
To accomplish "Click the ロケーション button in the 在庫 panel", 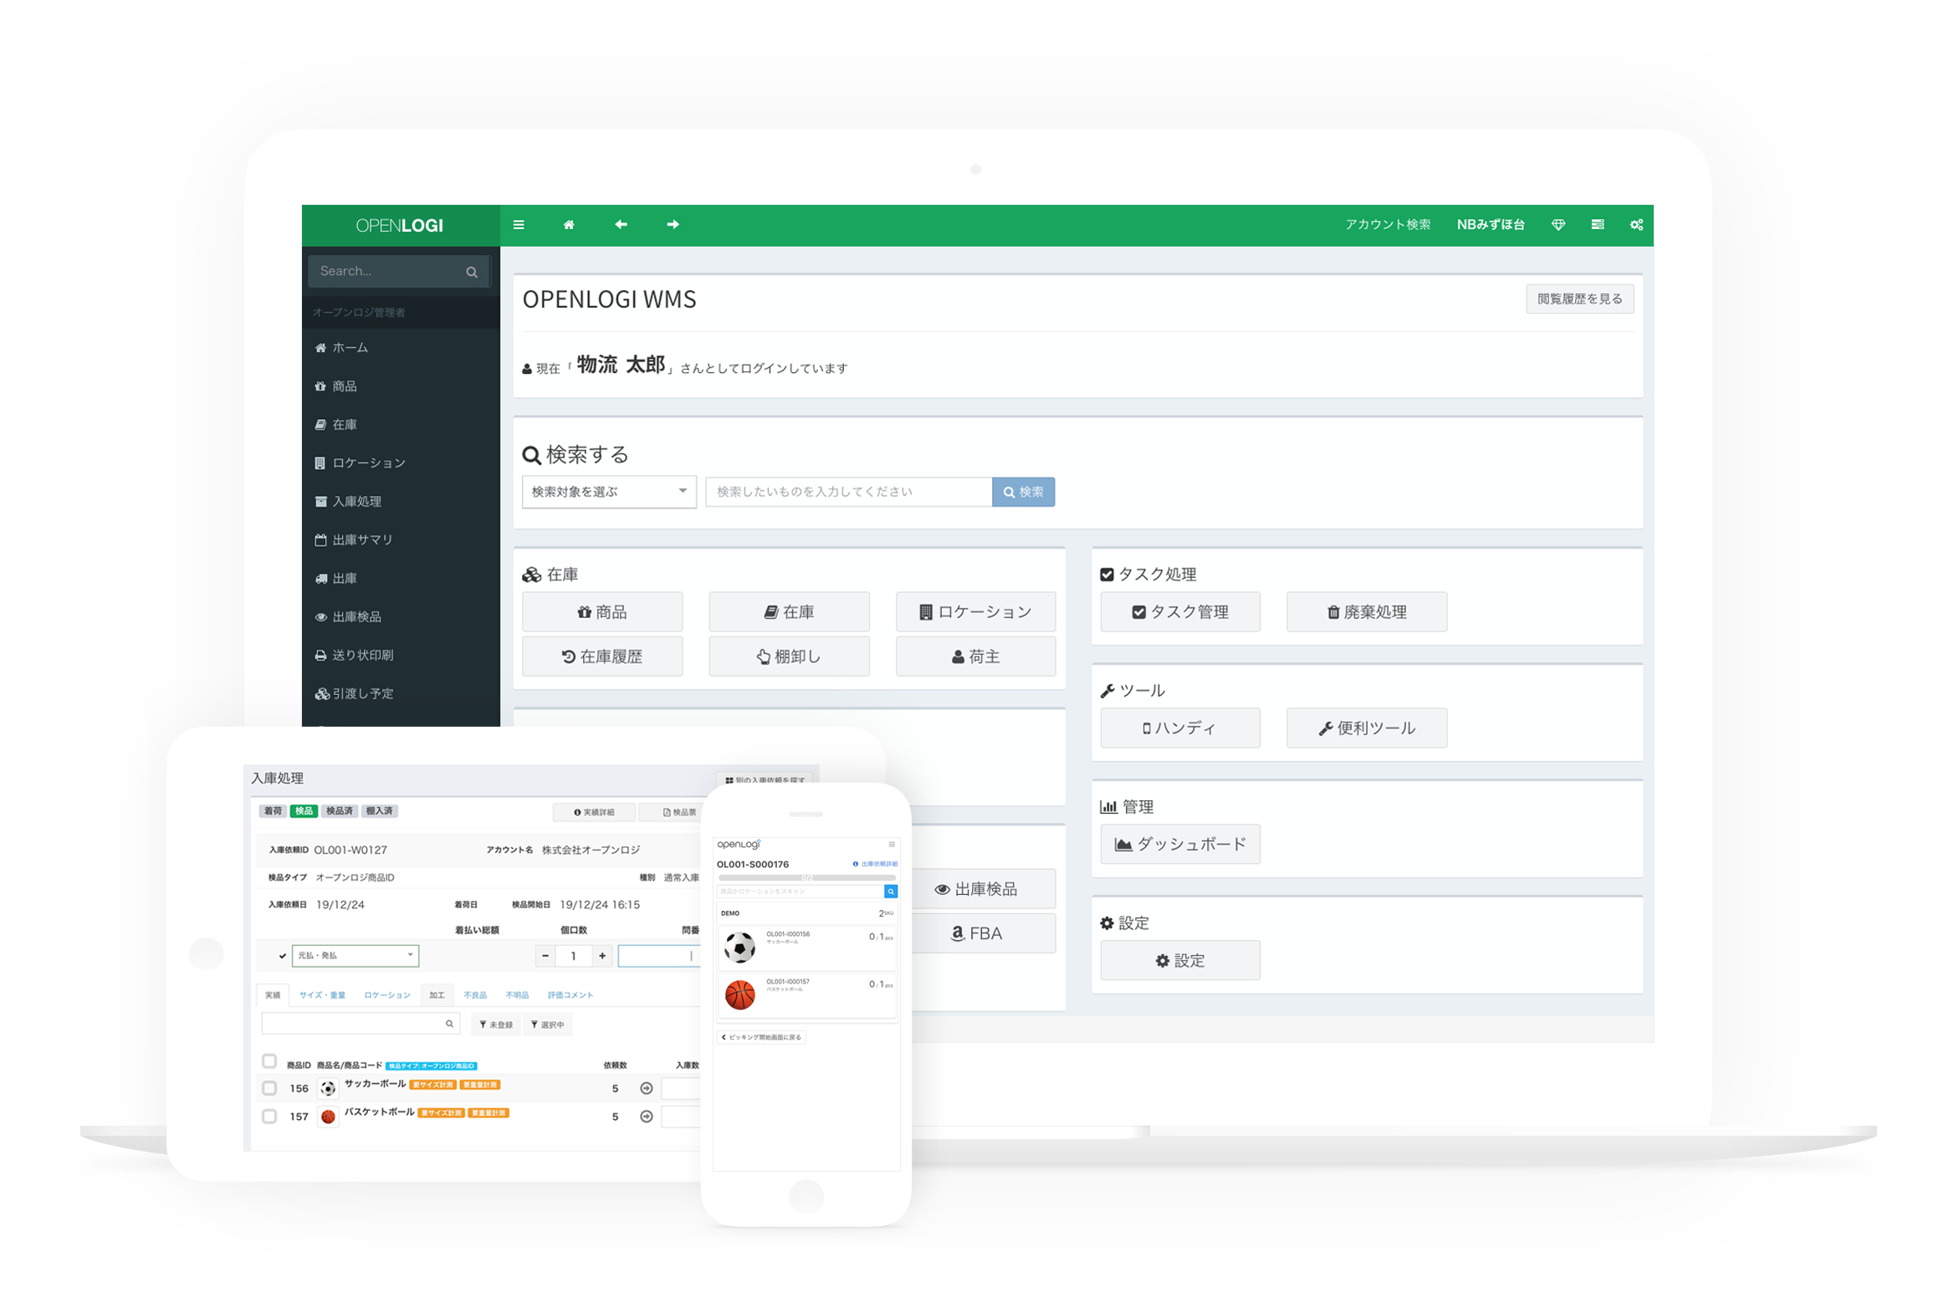I will click(x=975, y=611).
